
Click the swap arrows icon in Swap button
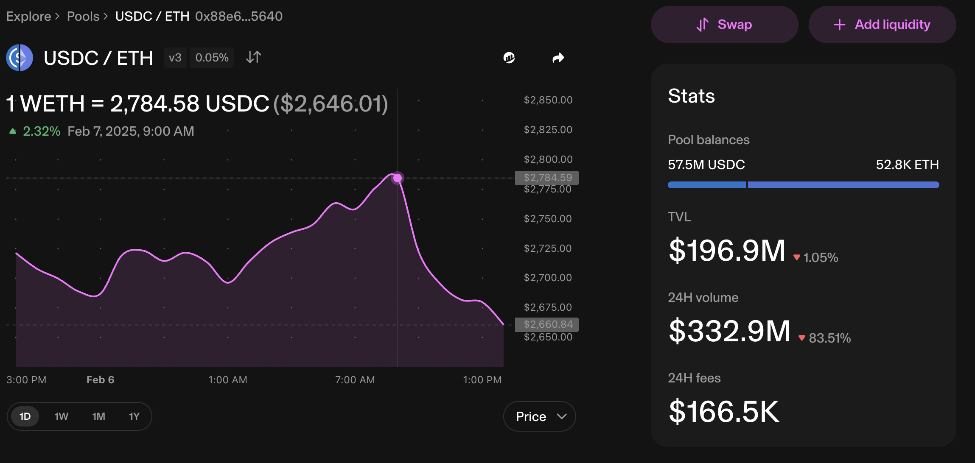click(703, 25)
